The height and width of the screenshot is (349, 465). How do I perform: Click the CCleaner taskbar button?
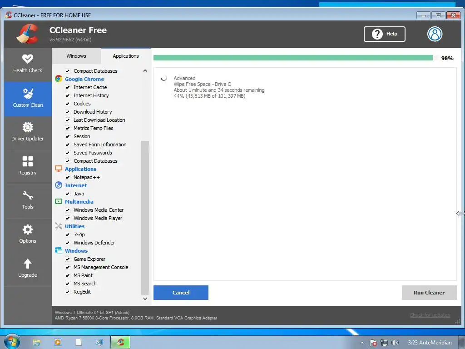click(x=120, y=342)
